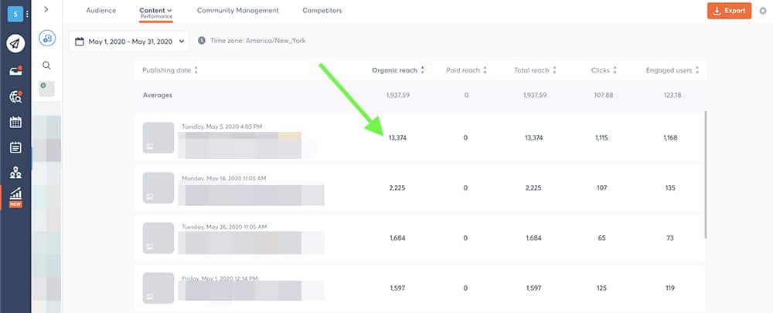The width and height of the screenshot is (773, 313).
Task: Go to the Community Management tab
Action: point(238,11)
